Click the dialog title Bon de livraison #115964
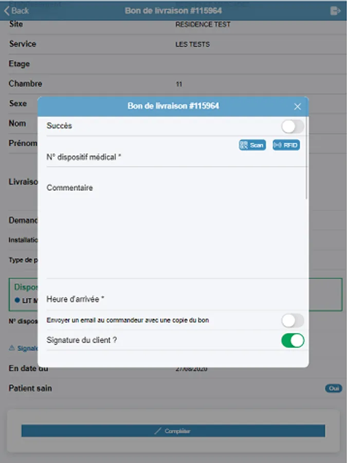The width and height of the screenshot is (347, 463). pyautogui.click(x=173, y=106)
